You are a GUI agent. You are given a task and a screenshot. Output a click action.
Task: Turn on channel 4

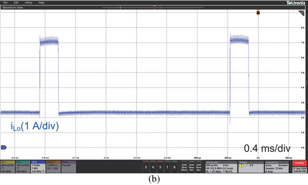click(154, 167)
